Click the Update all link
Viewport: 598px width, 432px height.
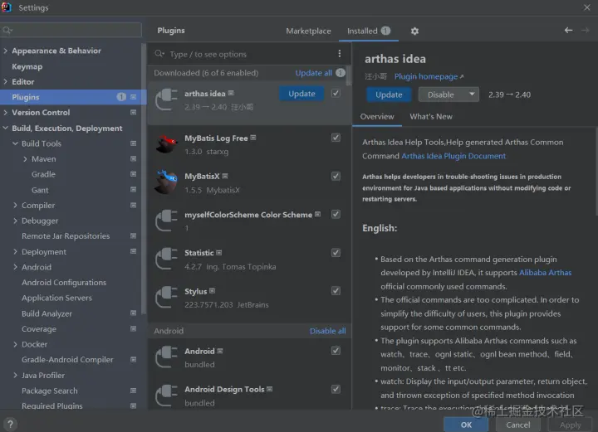(313, 73)
